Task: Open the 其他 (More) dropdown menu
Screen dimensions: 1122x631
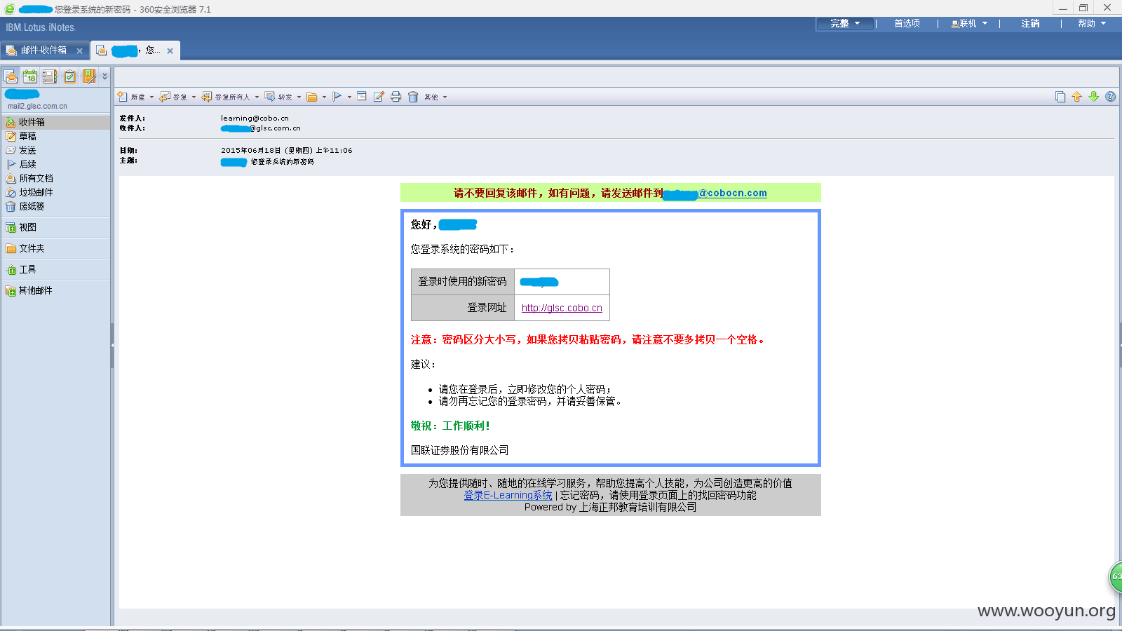Action: click(435, 97)
